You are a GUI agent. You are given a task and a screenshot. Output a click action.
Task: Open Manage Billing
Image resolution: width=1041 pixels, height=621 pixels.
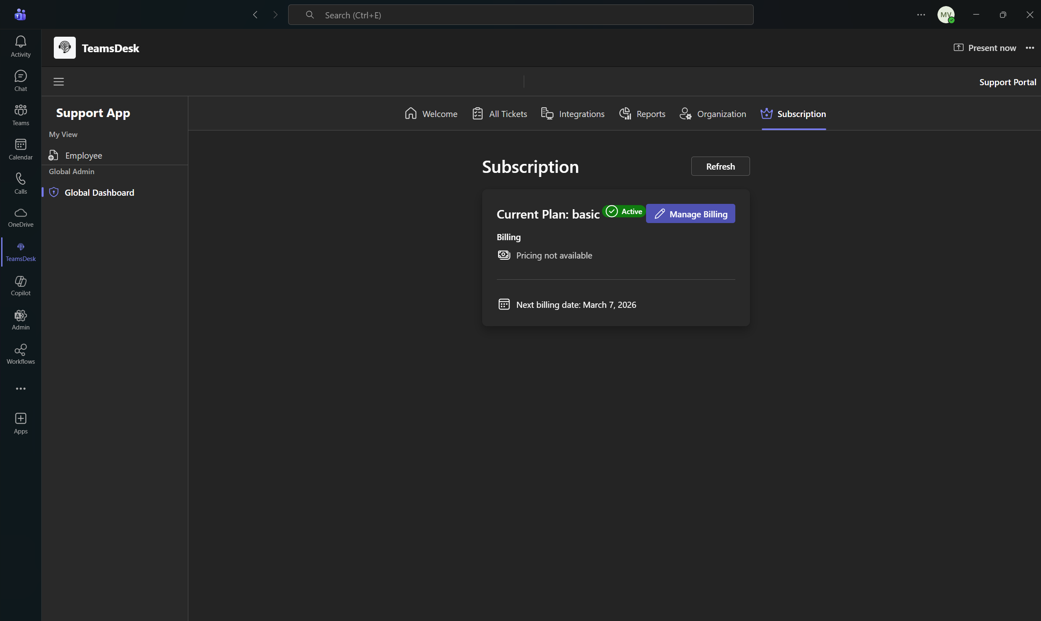click(x=690, y=213)
